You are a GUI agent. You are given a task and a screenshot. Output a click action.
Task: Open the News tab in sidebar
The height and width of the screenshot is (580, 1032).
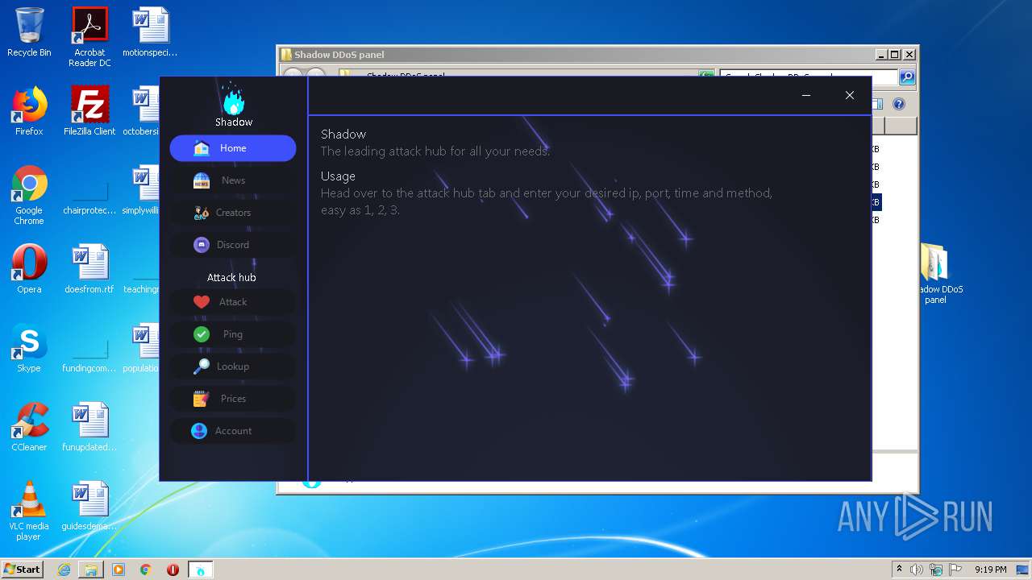tap(232, 180)
